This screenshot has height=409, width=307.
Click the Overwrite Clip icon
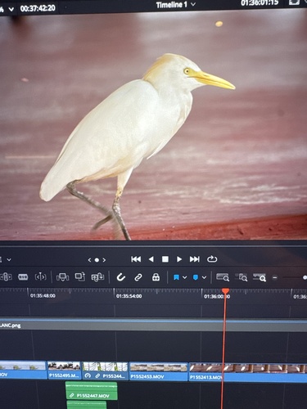coord(80,277)
